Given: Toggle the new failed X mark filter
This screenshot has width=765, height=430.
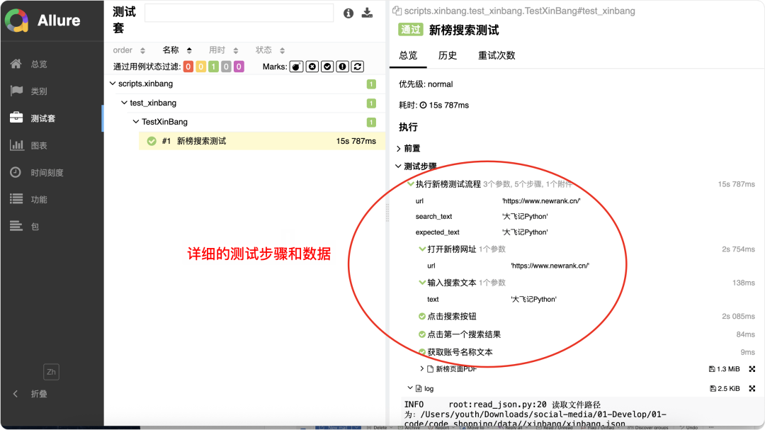Looking at the screenshot, I should (x=312, y=67).
